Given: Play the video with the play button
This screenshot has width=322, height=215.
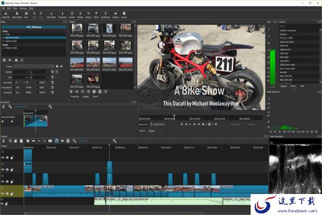Looking at the screenshot, I should click(x=191, y=124).
